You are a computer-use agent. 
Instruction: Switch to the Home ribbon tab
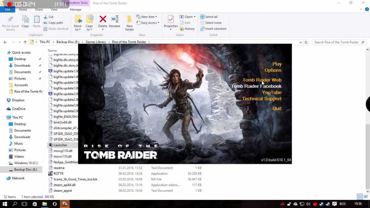click(23, 10)
